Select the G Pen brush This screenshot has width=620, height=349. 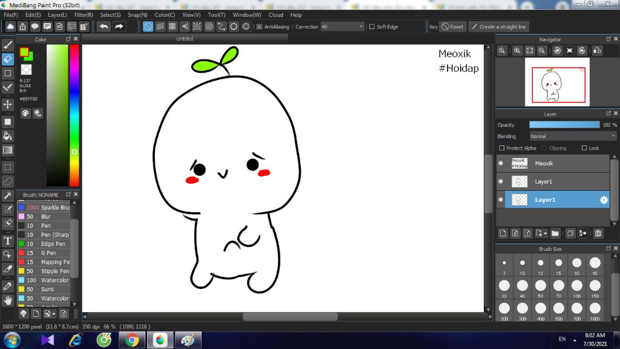click(44, 253)
